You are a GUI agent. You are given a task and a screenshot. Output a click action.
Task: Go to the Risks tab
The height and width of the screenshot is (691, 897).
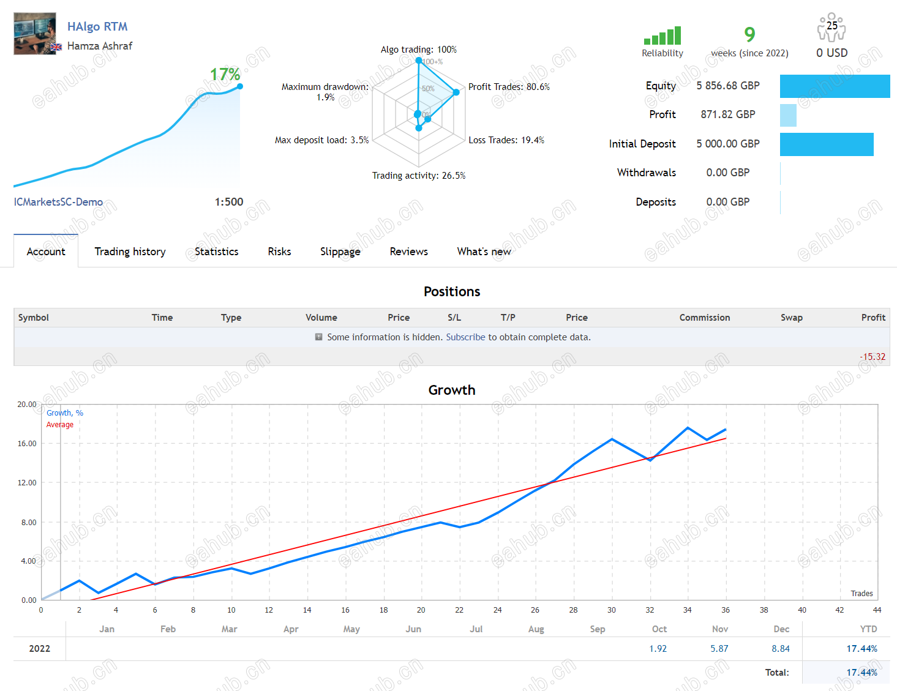click(279, 252)
